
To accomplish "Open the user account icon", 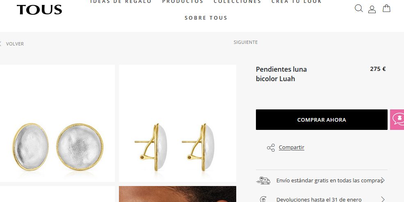I will click(372, 9).
